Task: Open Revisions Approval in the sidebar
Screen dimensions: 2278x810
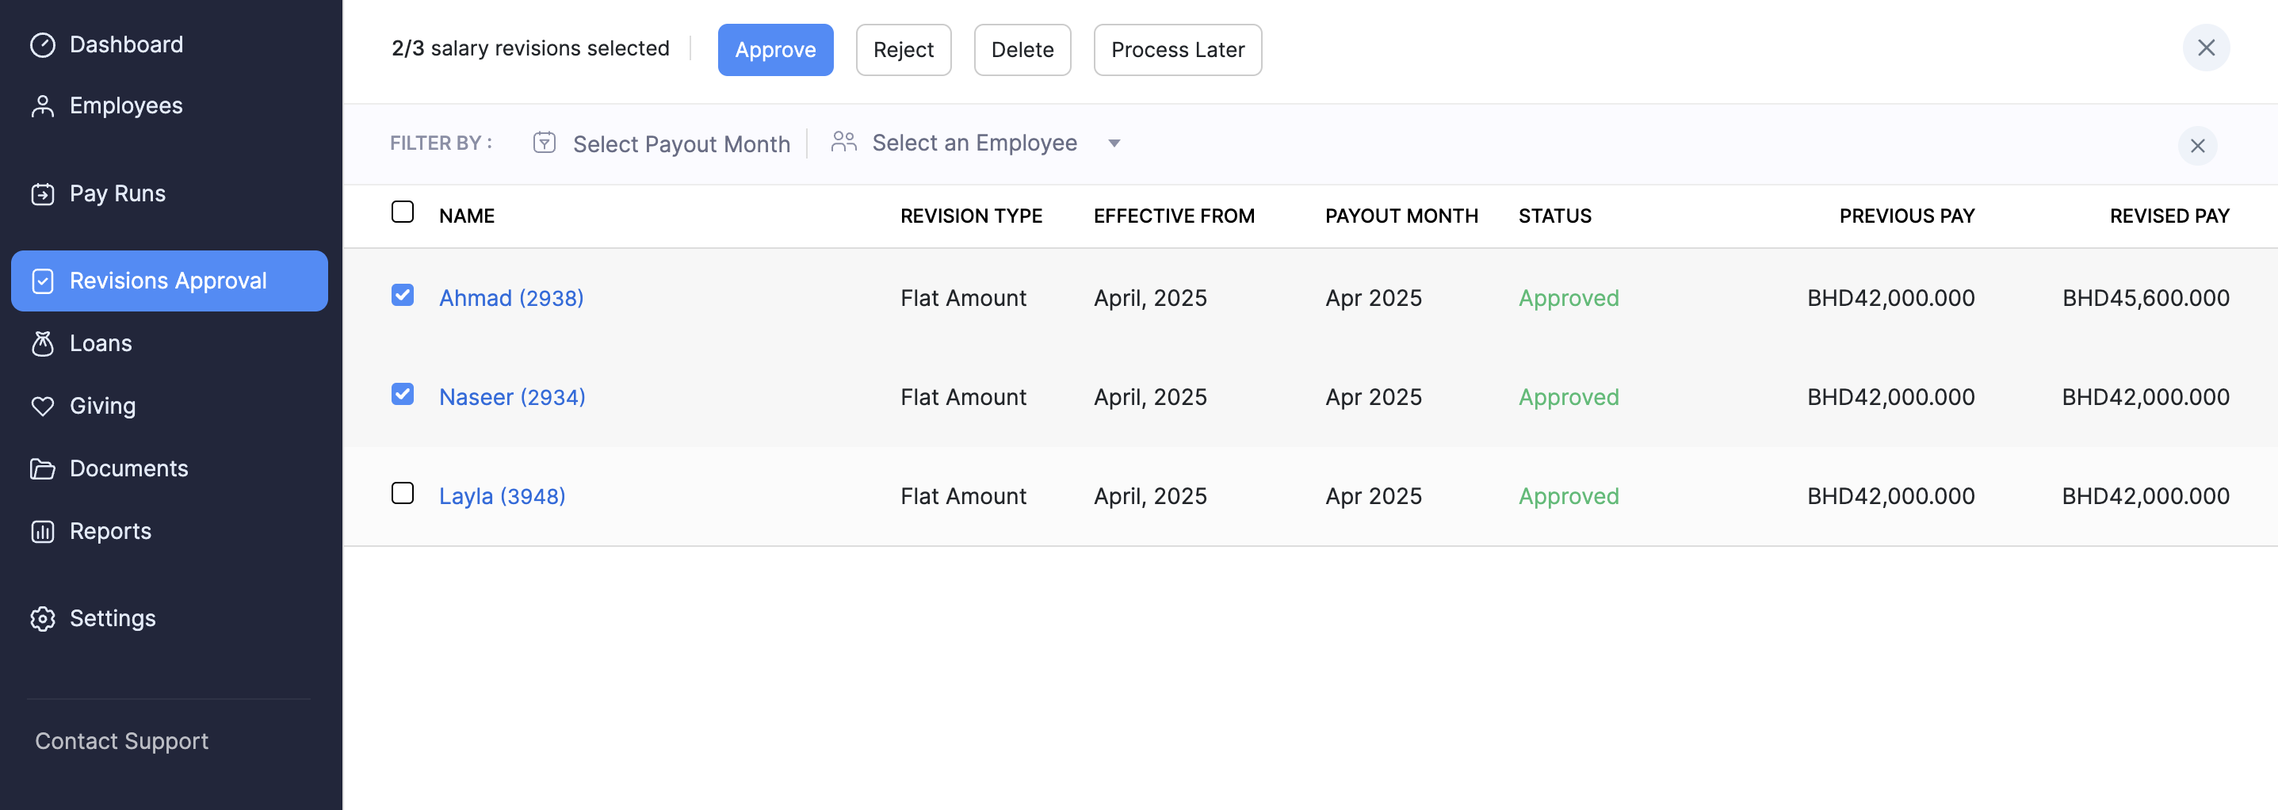Action: (169, 281)
